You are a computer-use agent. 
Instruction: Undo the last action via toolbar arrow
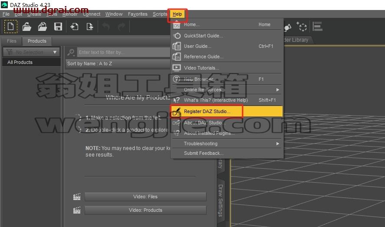(106, 27)
